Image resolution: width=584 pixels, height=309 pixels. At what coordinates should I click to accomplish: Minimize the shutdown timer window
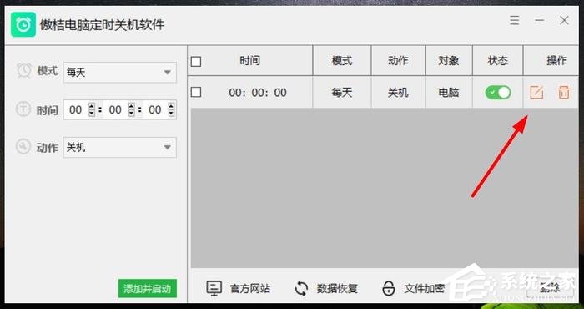[539, 20]
